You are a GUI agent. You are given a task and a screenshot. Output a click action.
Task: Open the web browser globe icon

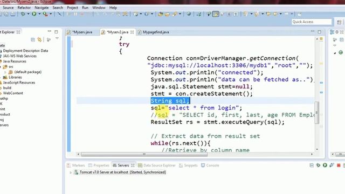pyautogui.click(x=189, y=14)
